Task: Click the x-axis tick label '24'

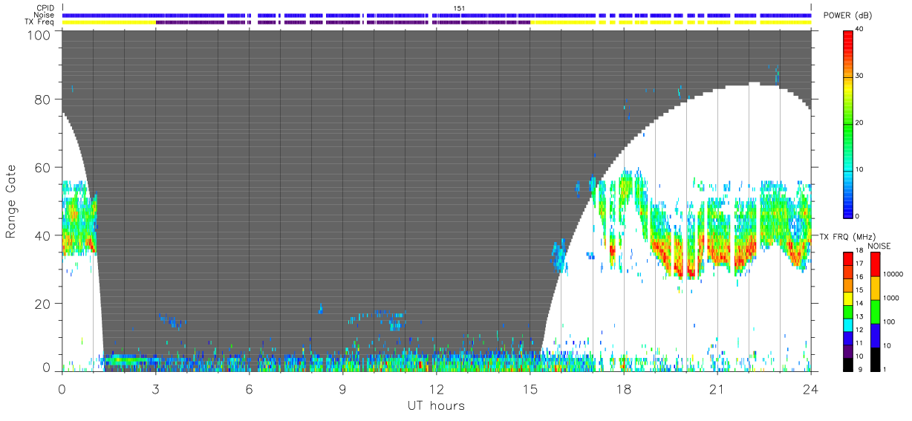Action: click(x=811, y=389)
